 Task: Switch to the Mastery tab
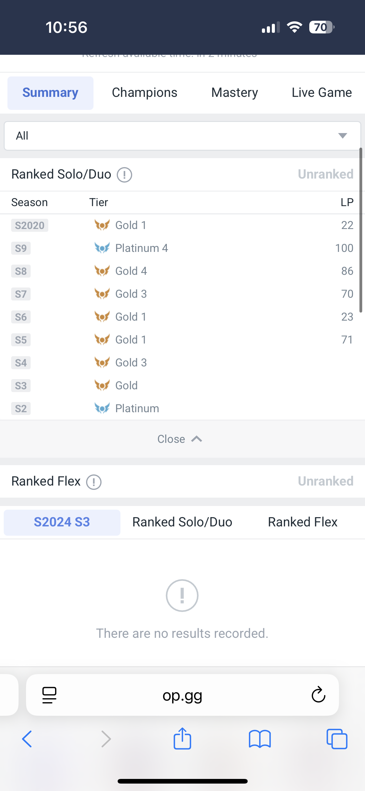235,93
